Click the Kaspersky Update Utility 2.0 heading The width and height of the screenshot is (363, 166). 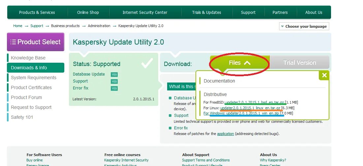tap(118, 42)
